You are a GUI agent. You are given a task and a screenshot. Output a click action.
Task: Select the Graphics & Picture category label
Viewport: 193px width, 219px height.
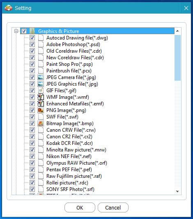59,31
